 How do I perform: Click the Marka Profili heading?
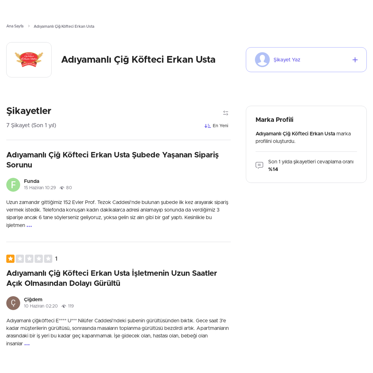coord(274,120)
